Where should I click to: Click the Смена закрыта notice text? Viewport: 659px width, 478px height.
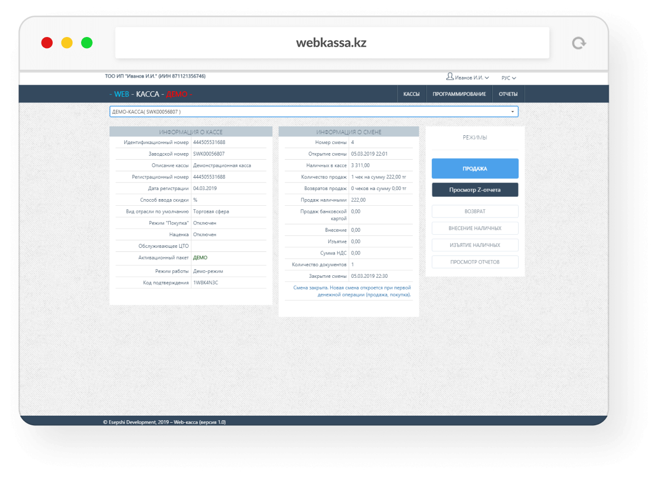[352, 291]
